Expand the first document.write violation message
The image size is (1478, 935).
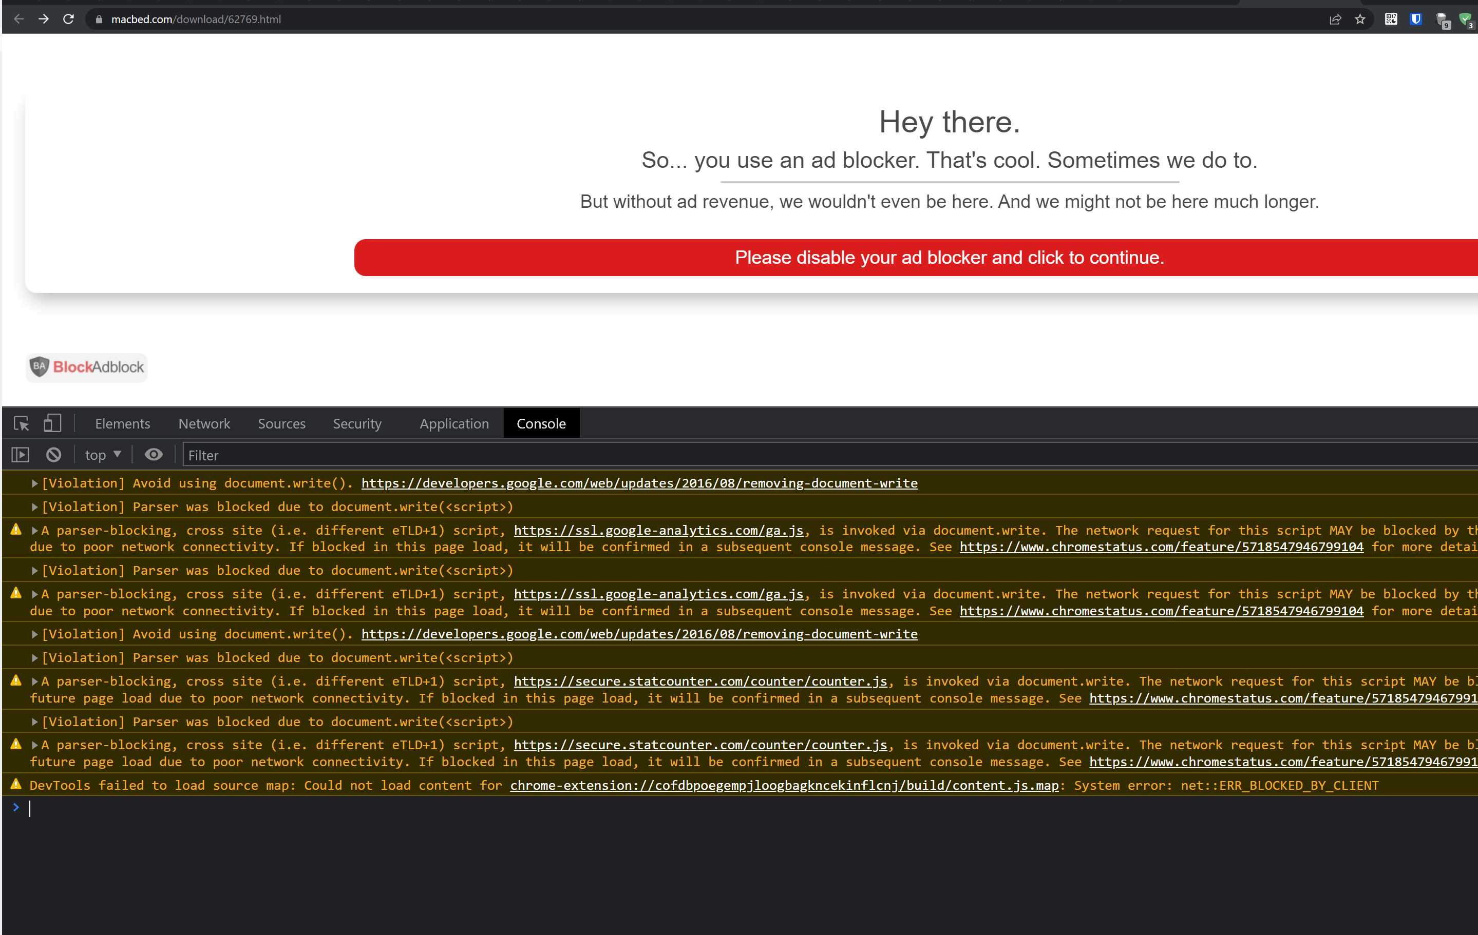[34, 483]
